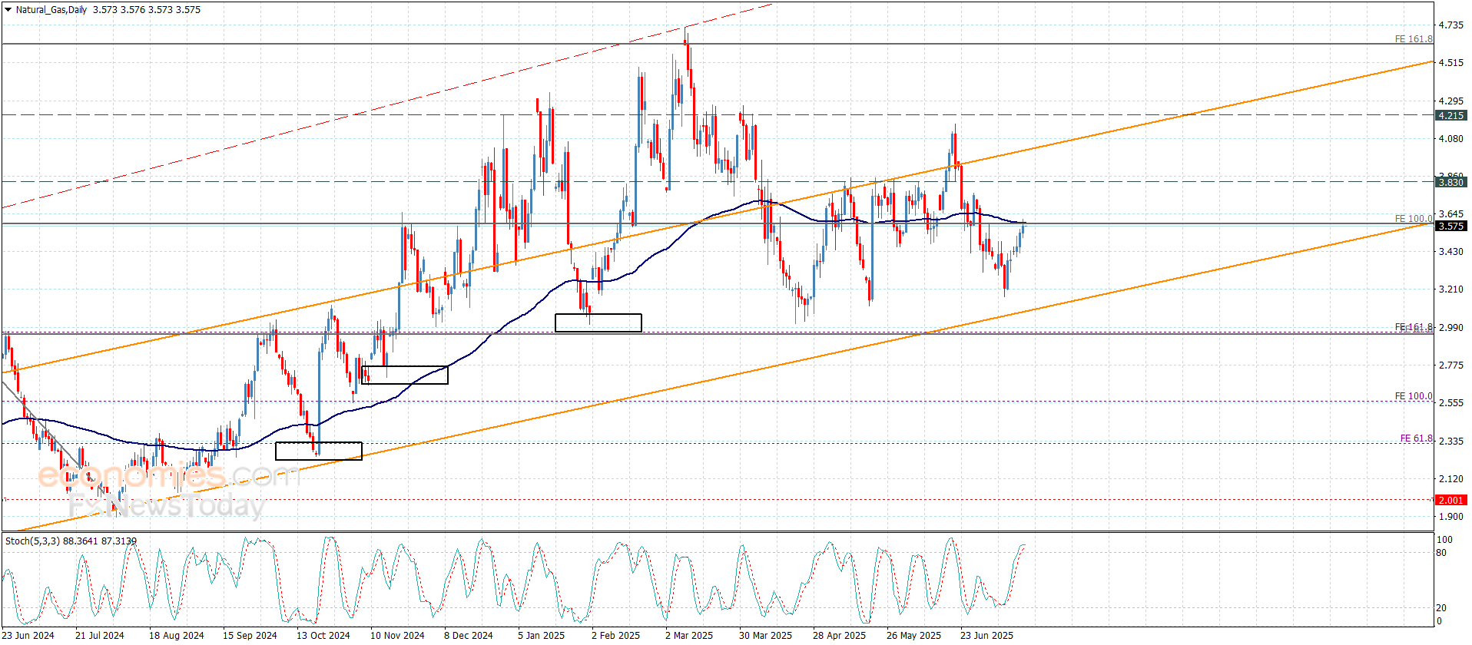This screenshot has width=1472, height=645.
Task: Click the current price tag 3.575
Action: 1450,226
